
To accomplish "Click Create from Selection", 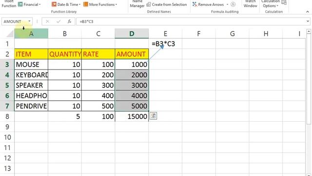I will click(x=167, y=4).
